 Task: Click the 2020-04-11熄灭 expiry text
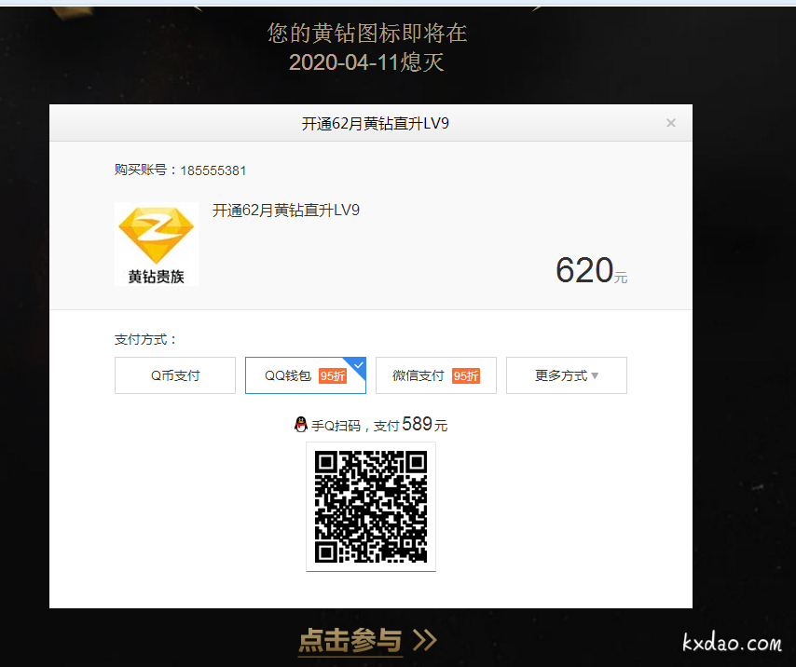[366, 62]
